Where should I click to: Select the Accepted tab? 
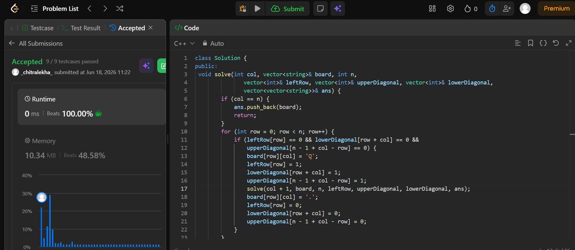(127, 28)
